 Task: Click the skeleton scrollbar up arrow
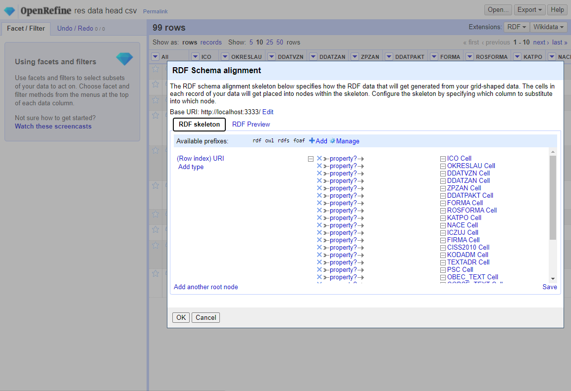[553, 152]
